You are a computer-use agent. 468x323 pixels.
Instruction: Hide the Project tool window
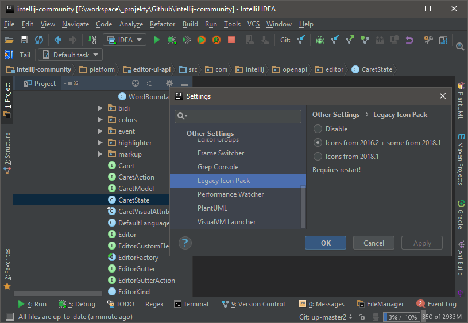(x=185, y=84)
